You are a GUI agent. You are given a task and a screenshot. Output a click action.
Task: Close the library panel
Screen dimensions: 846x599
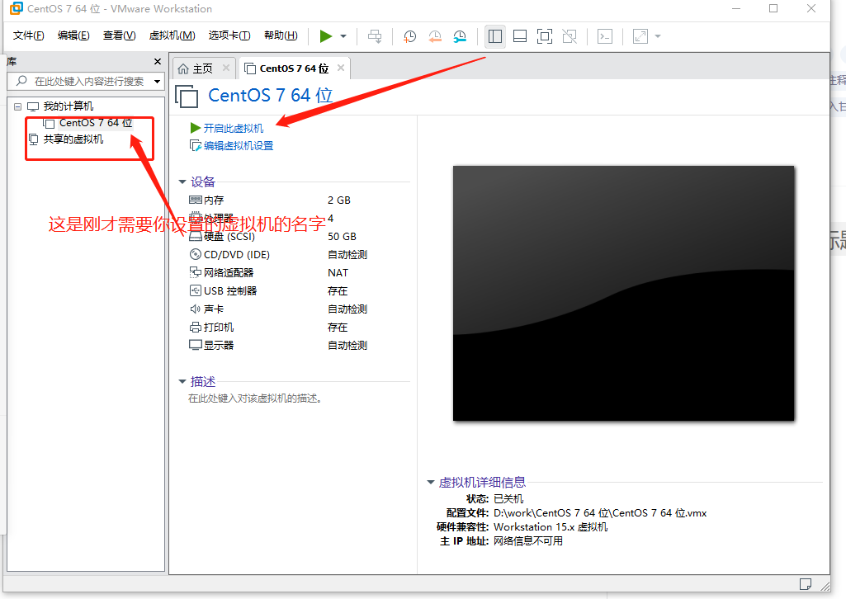pos(158,61)
